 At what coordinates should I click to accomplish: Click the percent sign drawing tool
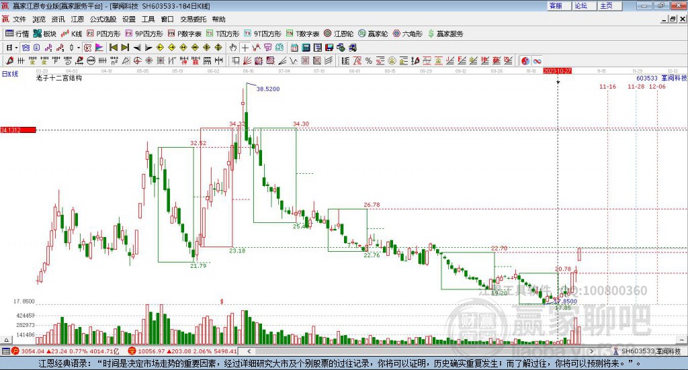pos(368,60)
